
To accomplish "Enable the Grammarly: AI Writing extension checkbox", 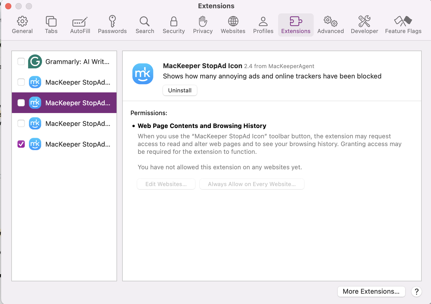I will (x=21, y=61).
